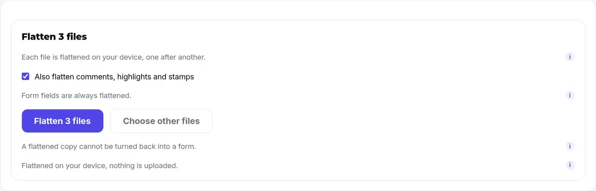
Task: Open info icon beside 'nothing is uploaded'
Action: pyautogui.click(x=570, y=165)
